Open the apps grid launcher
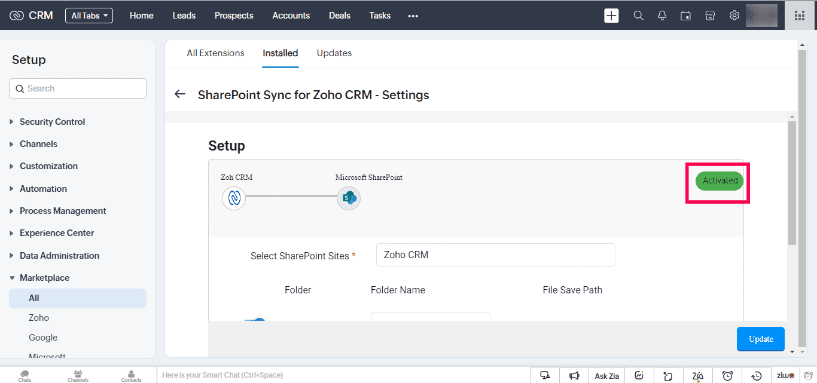The image size is (817, 383). pyautogui.click(x=800, y=16)
